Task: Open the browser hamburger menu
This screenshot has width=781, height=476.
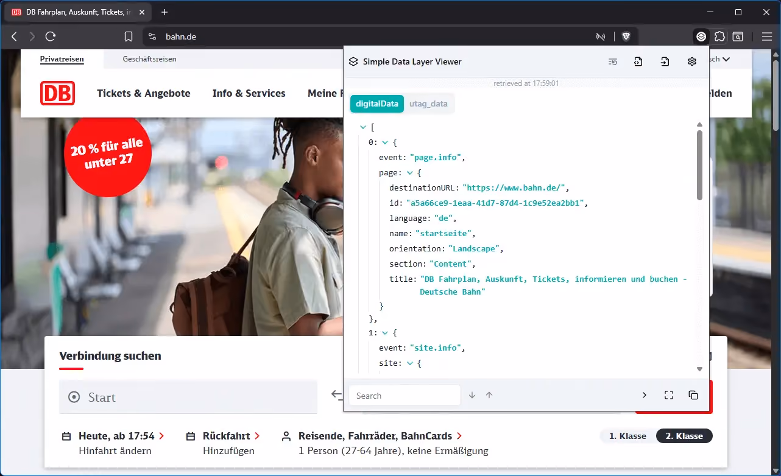Action: pyautogui.click(x=767, y=37)
